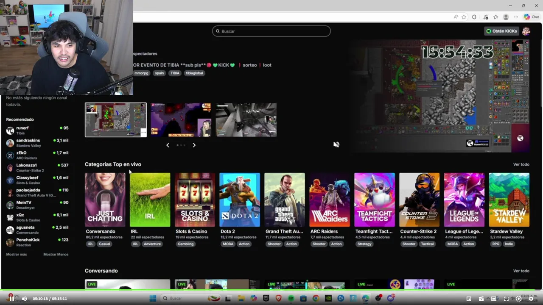Click Tactical tag under Counter-Strike 2
This screenshot has height=305, width=543.
(427, 244)
